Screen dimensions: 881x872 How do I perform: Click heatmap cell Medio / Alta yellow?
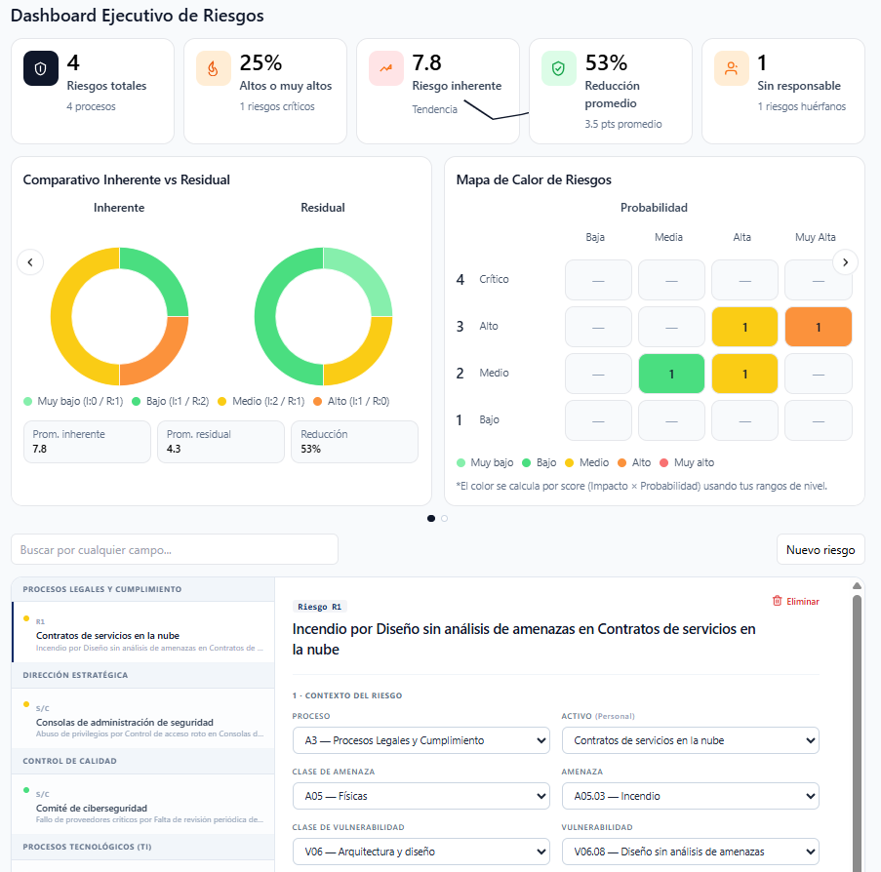pyautogui.click(x=744, y=374)
